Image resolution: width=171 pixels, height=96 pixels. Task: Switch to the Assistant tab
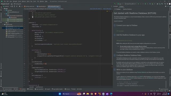click(115, 6)
